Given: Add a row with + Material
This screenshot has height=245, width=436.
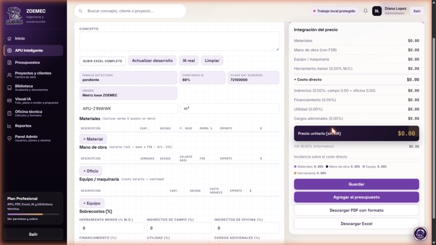Looking at the screenshot, I should [93, 139].
